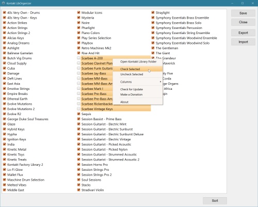Open About from the context menu
This screenshot has width=258, height=207.
138,102
